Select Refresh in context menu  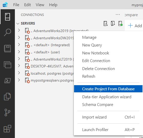(x=108, y=76)
